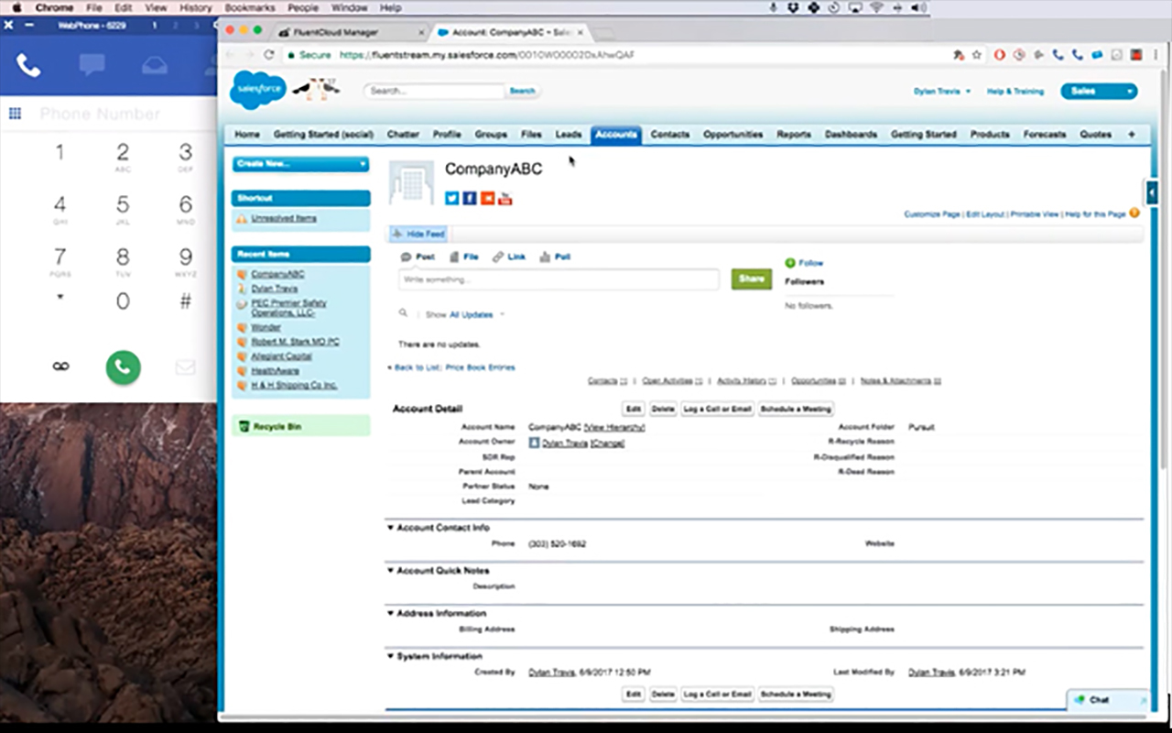The height and width of the screenshot is (733, 1172).
Task: Open CompanyABC YouTube social icon
Action: [x=505, y=198]
